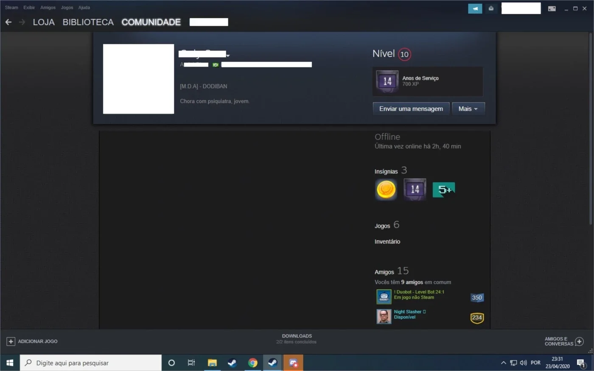Open Google Chrome from the taskbar
594x371 pixels.
pyautogui.click(x=252, y=363)
